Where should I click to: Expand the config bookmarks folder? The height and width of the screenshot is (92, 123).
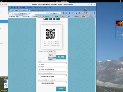pyautogui.click(x=76, y=16)
